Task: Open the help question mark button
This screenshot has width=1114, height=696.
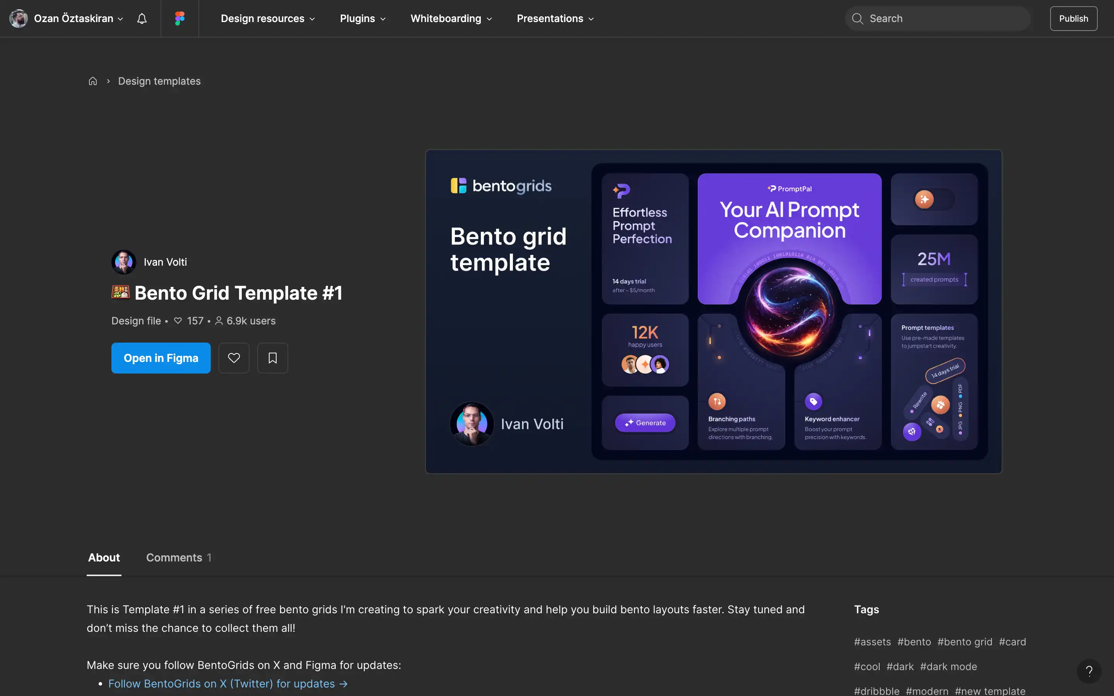Action: click(x=1089, y=671)
